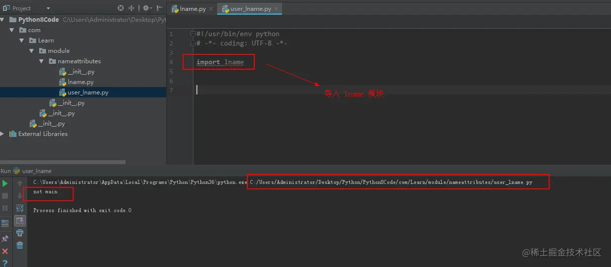Close the lname.py tab
This screenshot has height=267, width=611.
click(x=212, y=8)
